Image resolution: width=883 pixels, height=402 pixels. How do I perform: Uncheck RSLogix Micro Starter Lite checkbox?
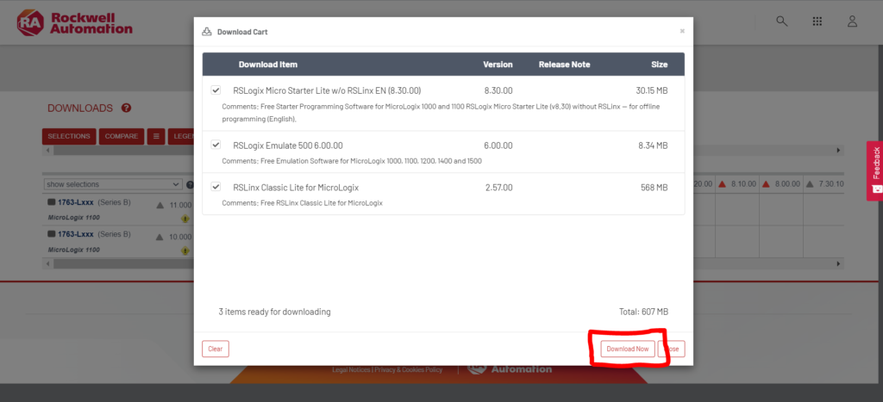(x=216, y=90)
